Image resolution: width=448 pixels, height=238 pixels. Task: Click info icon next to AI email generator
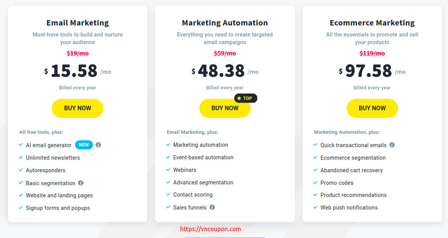pyautogui.click(x=98, y=145)
